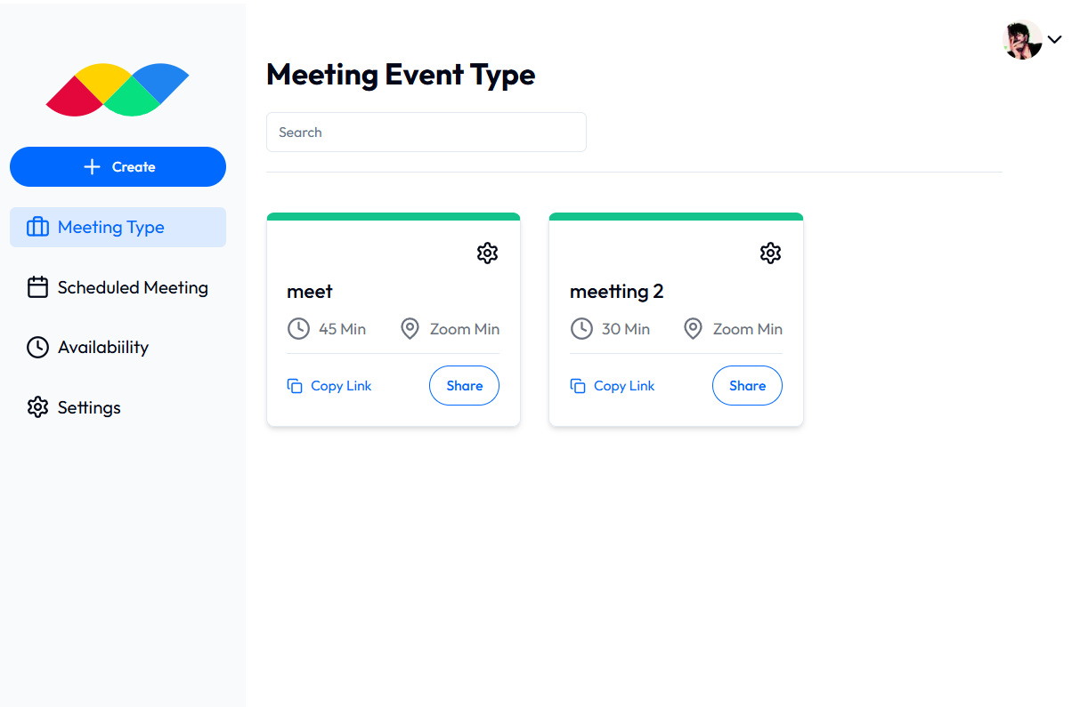1088x707 pixels.
Task: Open Settings in the sidebar
Action: (89, 407)
